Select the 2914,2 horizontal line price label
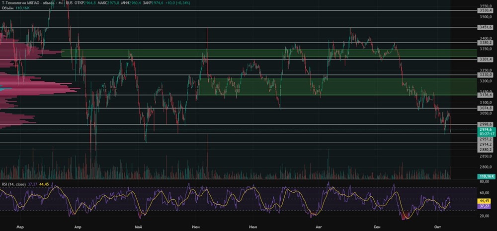 click(486, 144)
